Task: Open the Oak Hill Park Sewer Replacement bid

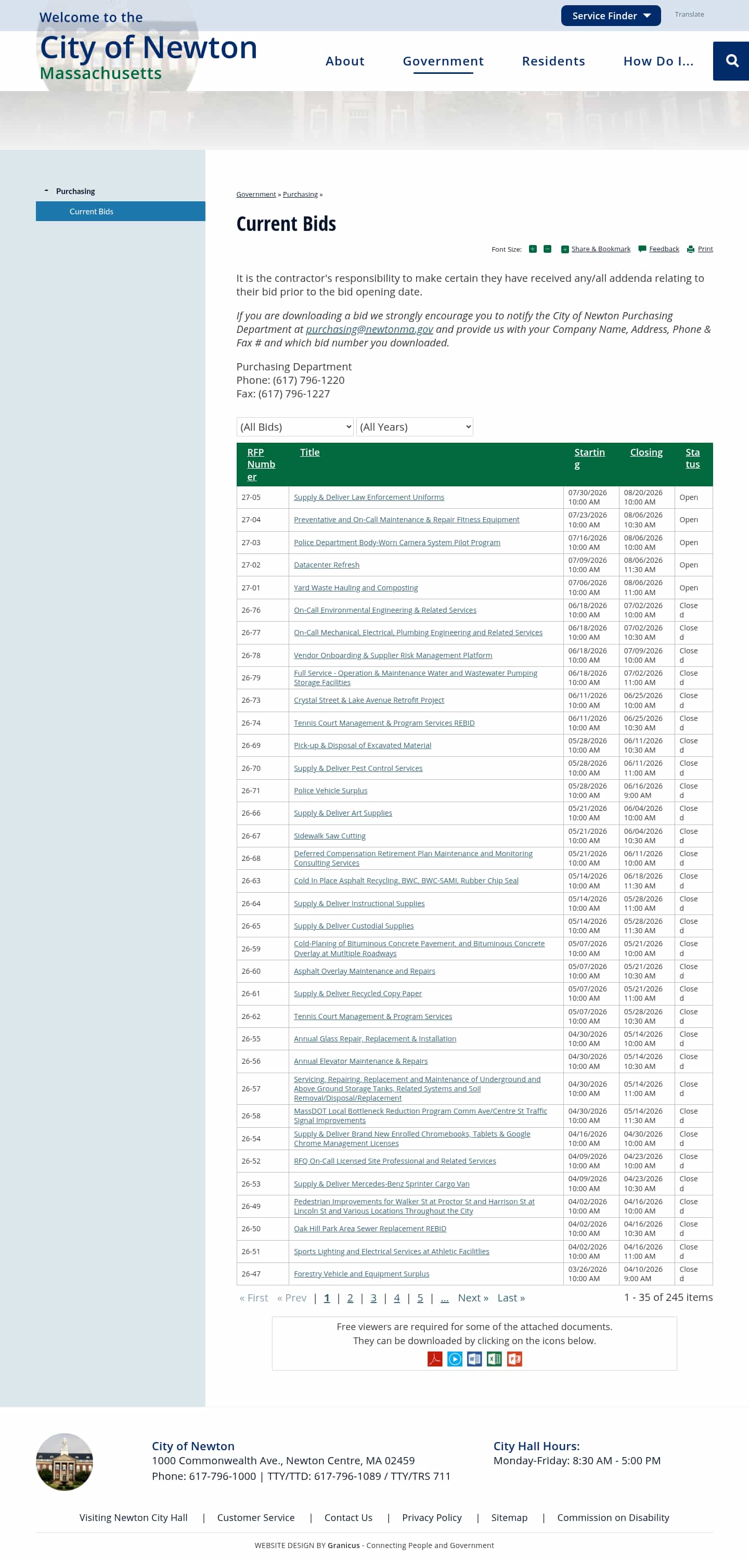Action: click(x=370, y=1229)
